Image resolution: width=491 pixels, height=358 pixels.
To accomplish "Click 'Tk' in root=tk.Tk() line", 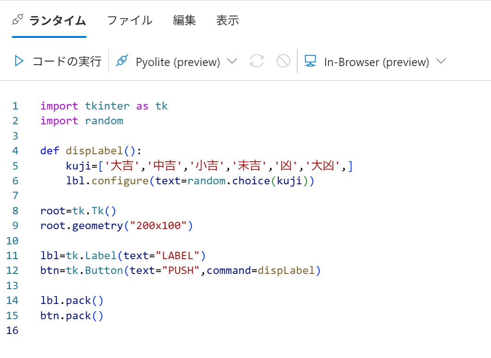I will pos(97,211).
